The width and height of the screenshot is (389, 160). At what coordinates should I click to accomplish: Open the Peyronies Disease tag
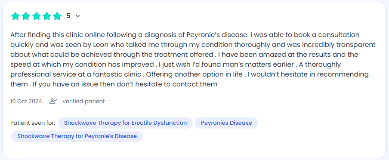(226, 123)
